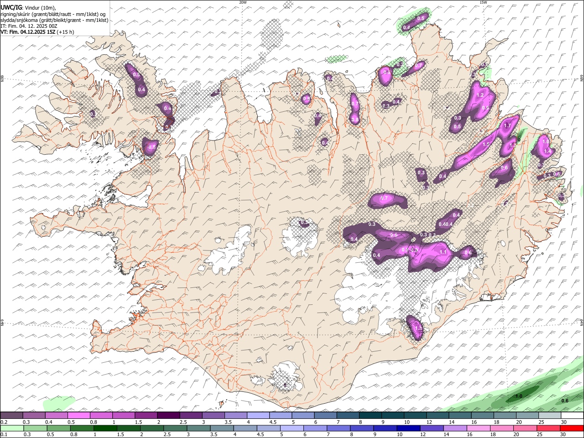Click the 'rigning/skúrir' legend description line

pyautogui.click(x=53, y=14)
